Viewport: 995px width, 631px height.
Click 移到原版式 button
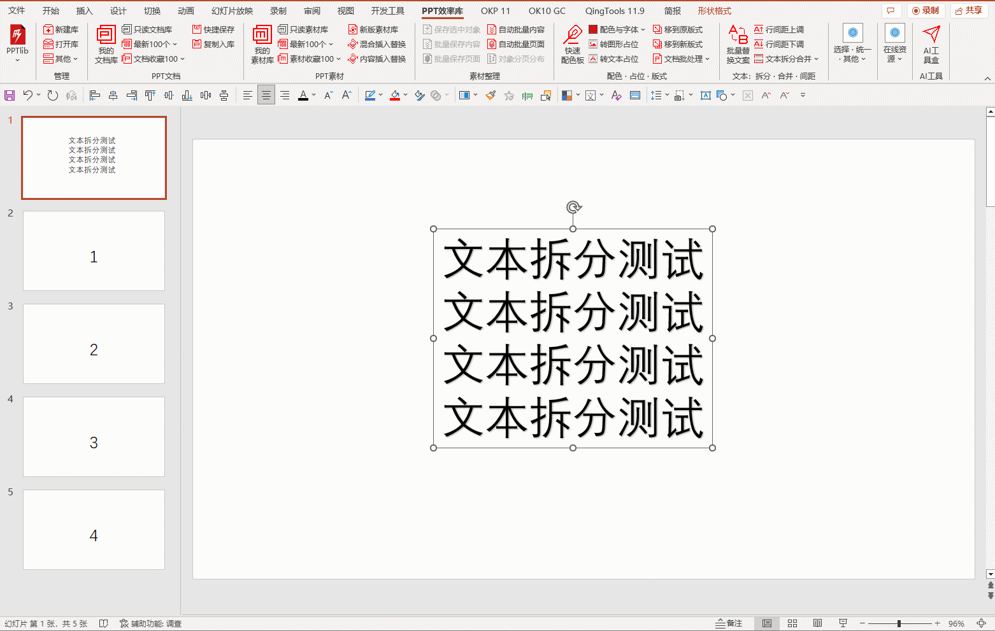coord(678,29)
